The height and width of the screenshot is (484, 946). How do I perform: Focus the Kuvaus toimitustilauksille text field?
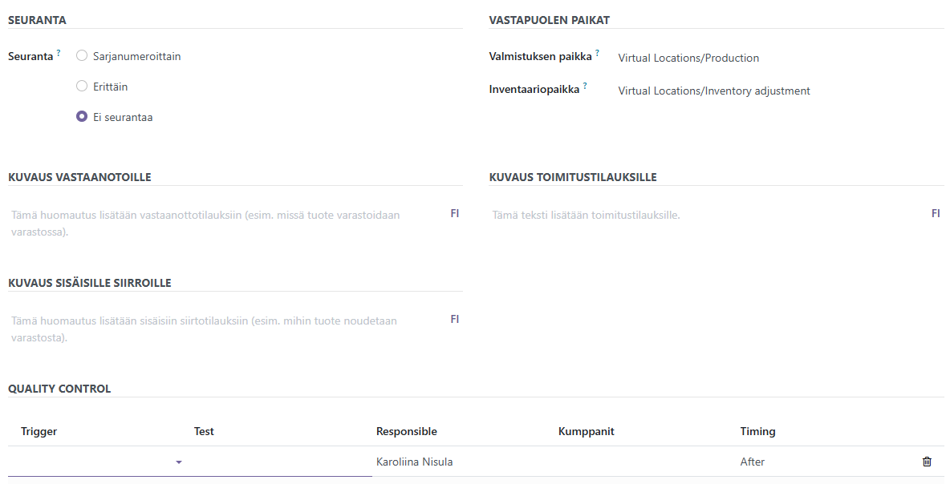(706, 215)
